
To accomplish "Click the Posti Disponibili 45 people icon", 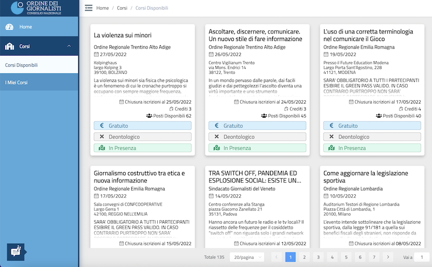I will click(264, 115).
